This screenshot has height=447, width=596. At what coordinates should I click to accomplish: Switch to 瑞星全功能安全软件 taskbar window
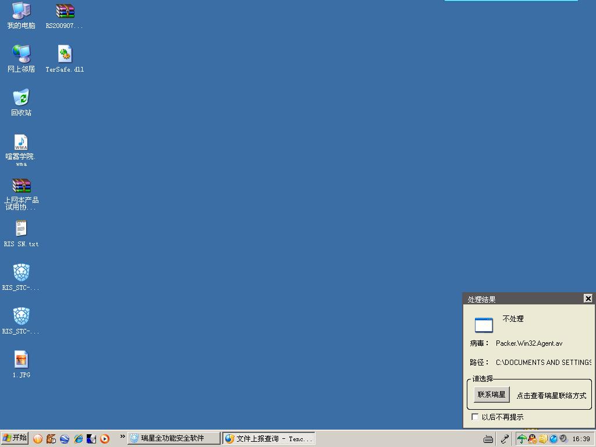(x=173, y=438)
